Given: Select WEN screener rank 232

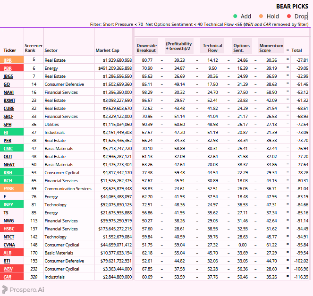Looking at the screenshot, I should [34, 269].
